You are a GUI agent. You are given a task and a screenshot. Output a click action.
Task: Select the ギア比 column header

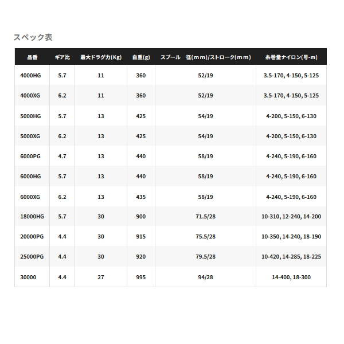click(x=62, y=57)
